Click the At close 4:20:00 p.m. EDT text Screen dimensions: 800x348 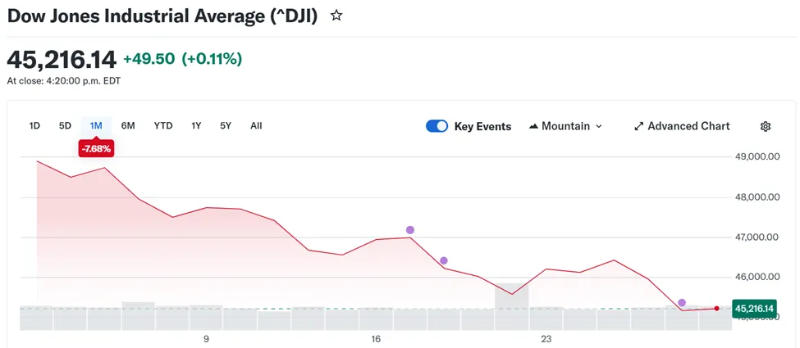(x=64, y=81)
